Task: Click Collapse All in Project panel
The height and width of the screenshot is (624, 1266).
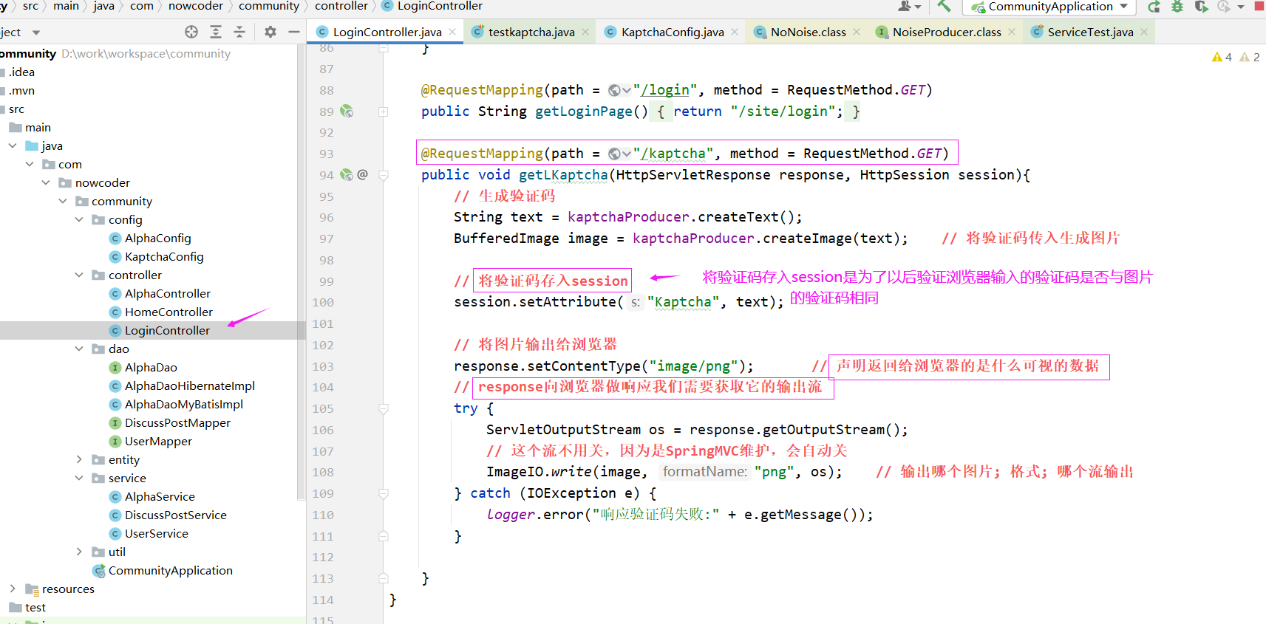Action: tap(239, 32)
